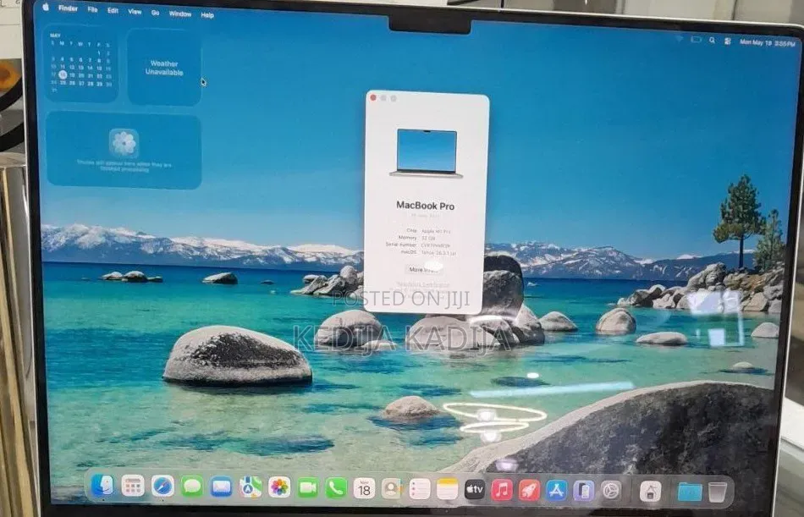Open the Go menu
Screen dimensions: 804x517
(156, 13)
